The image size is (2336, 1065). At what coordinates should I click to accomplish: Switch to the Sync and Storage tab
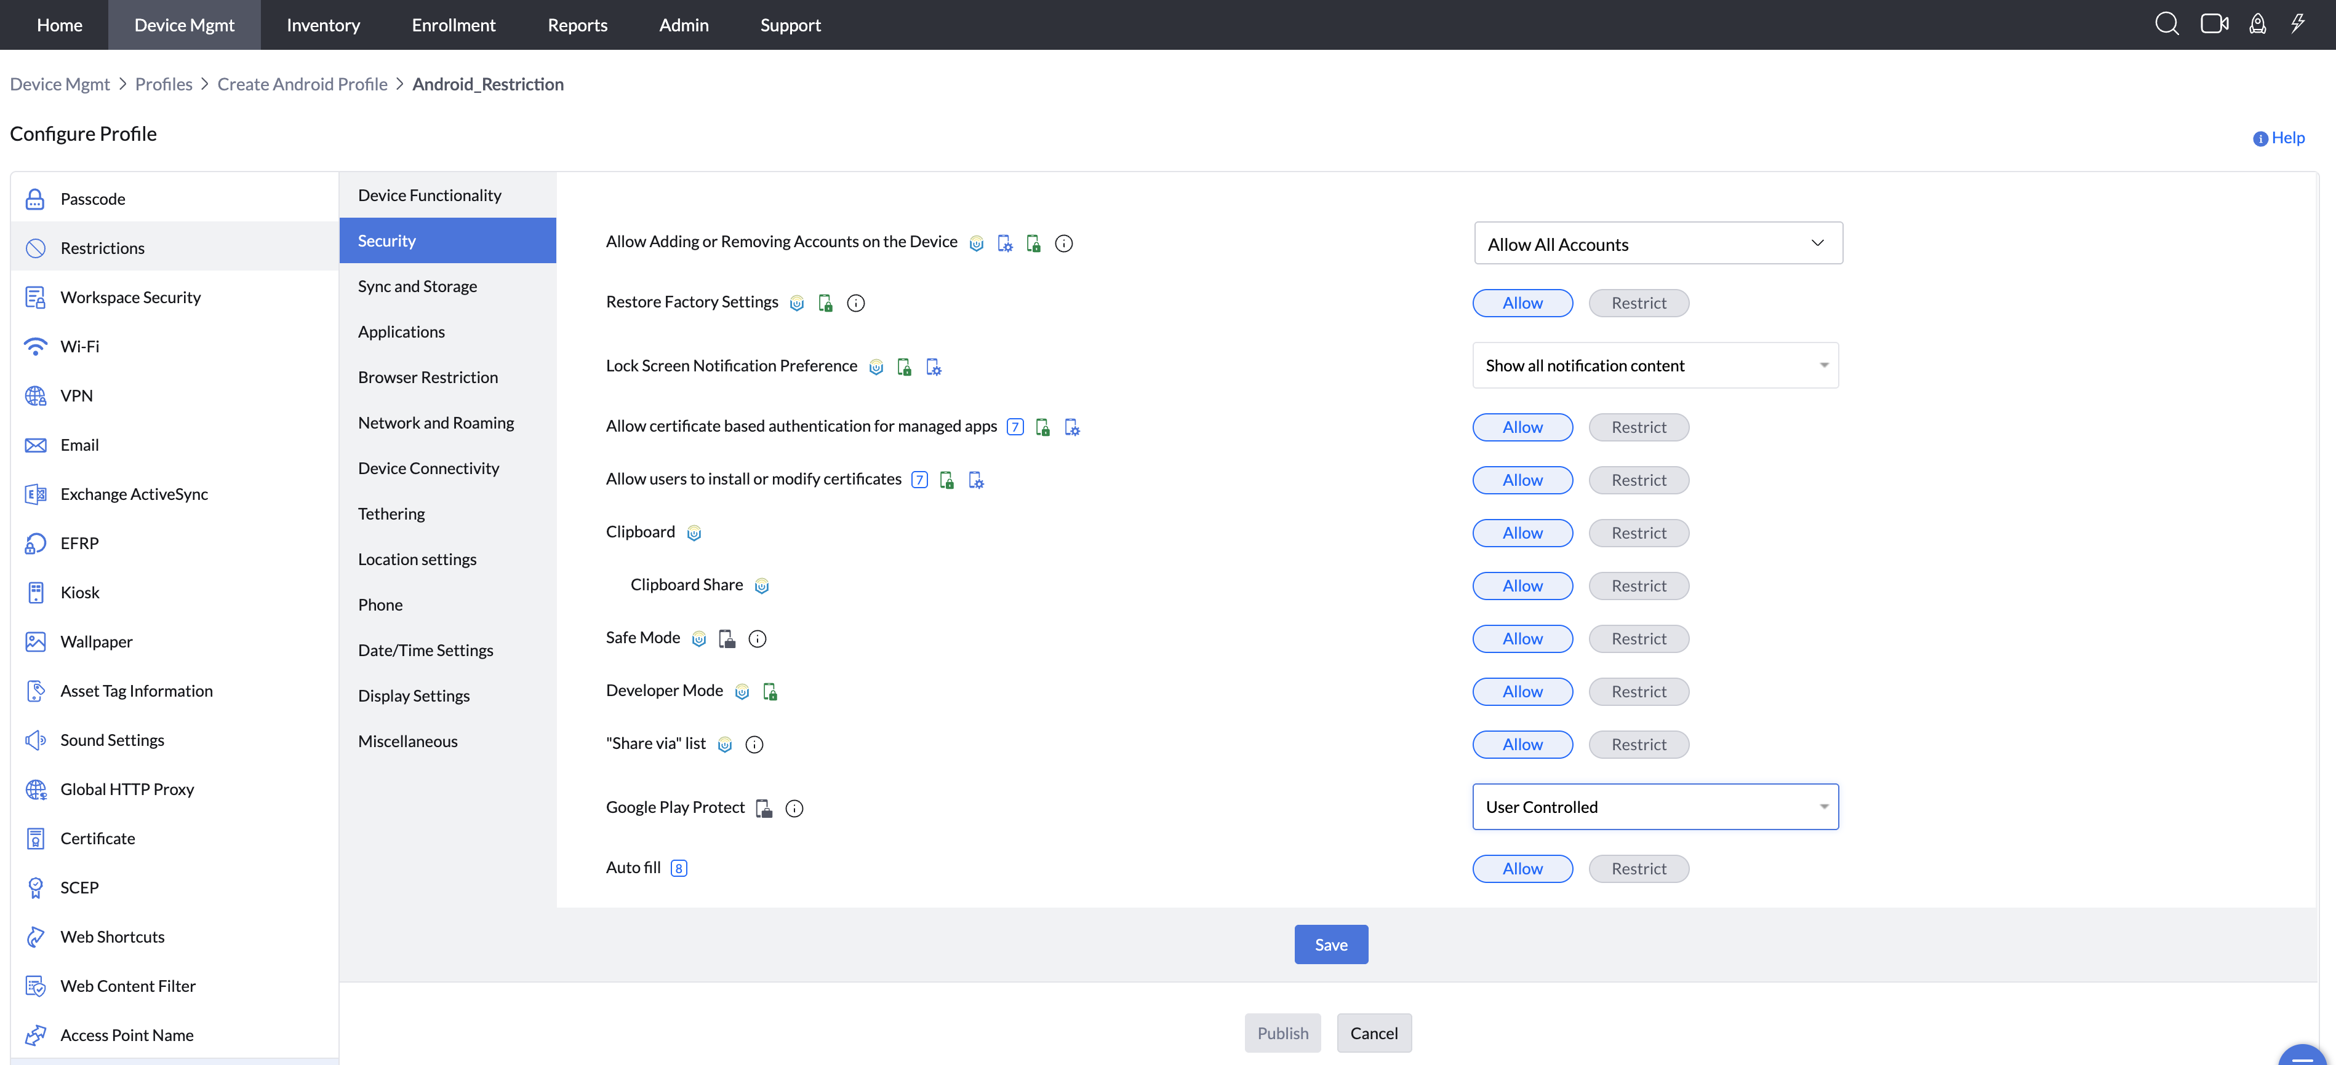tap(417, 285)
